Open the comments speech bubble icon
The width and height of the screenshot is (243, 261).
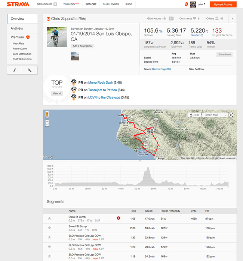tap(194, 18)
